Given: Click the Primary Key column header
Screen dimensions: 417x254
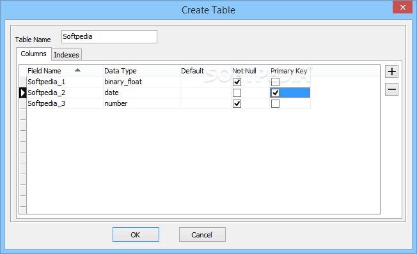Looking at the screenshot, I should (290, 71).
